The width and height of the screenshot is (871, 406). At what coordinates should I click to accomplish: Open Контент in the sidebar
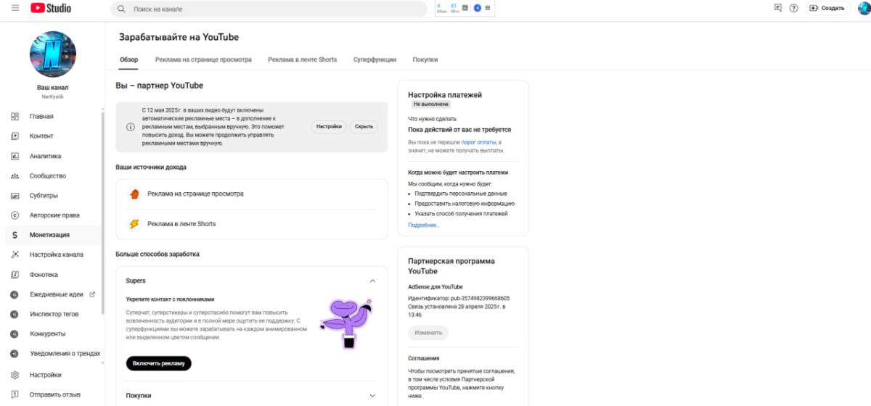pos(52,136)
